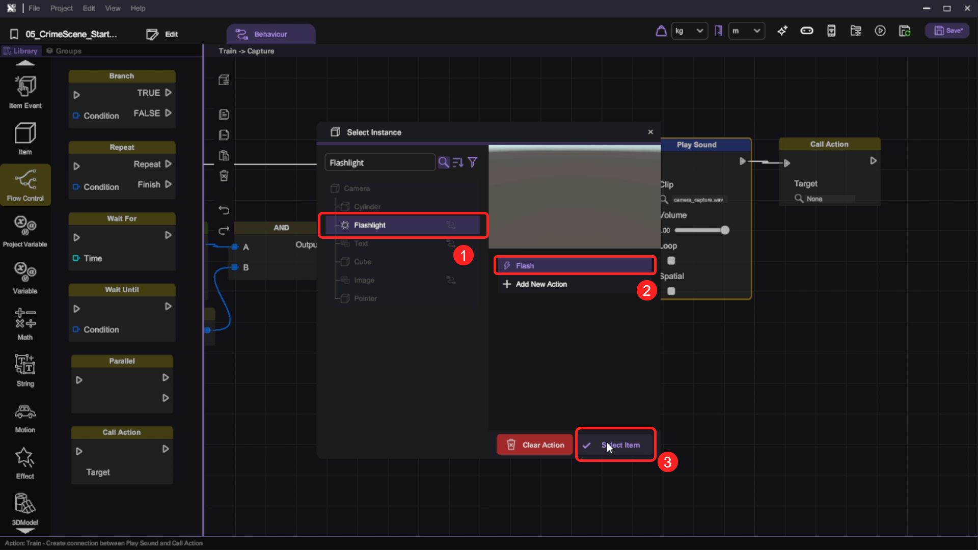Click the Clear Action button
This screenshot has width=978, height=550.
click(535, 445)
